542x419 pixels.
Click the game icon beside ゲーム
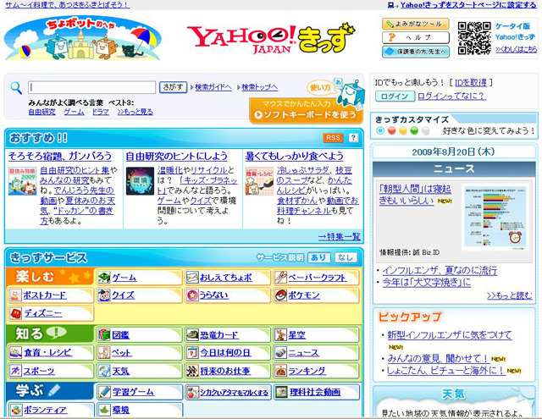tap(103, 278)
